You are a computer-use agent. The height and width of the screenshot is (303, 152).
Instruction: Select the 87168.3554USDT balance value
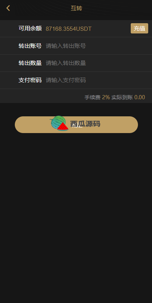(x=68, y=29)
